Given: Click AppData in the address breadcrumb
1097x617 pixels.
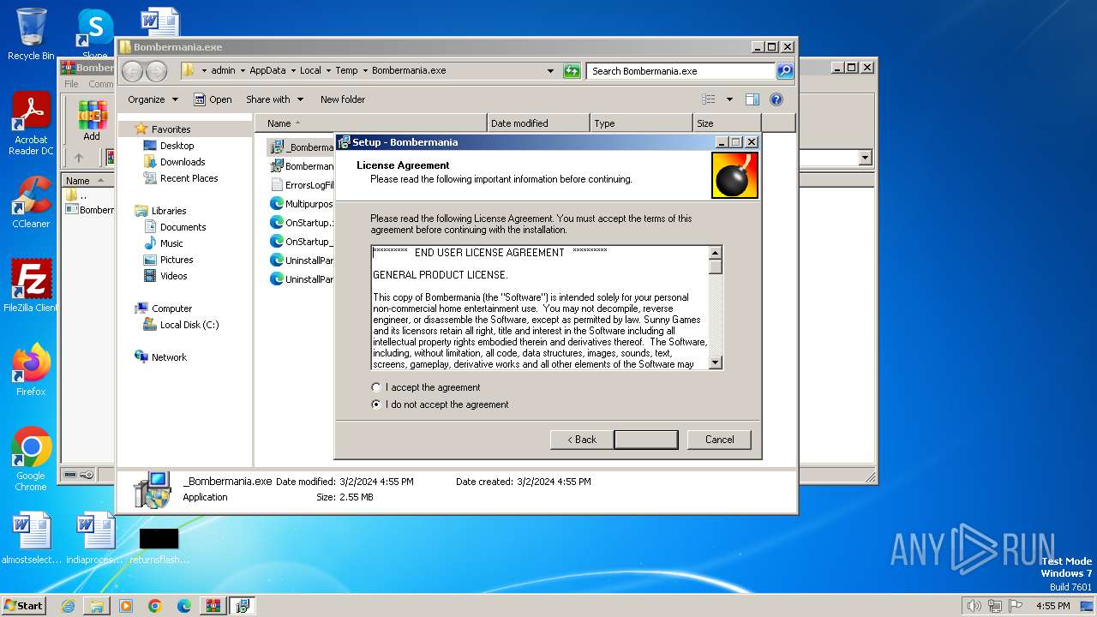Looking at the screenshot, I should click(x=267, y=70).
